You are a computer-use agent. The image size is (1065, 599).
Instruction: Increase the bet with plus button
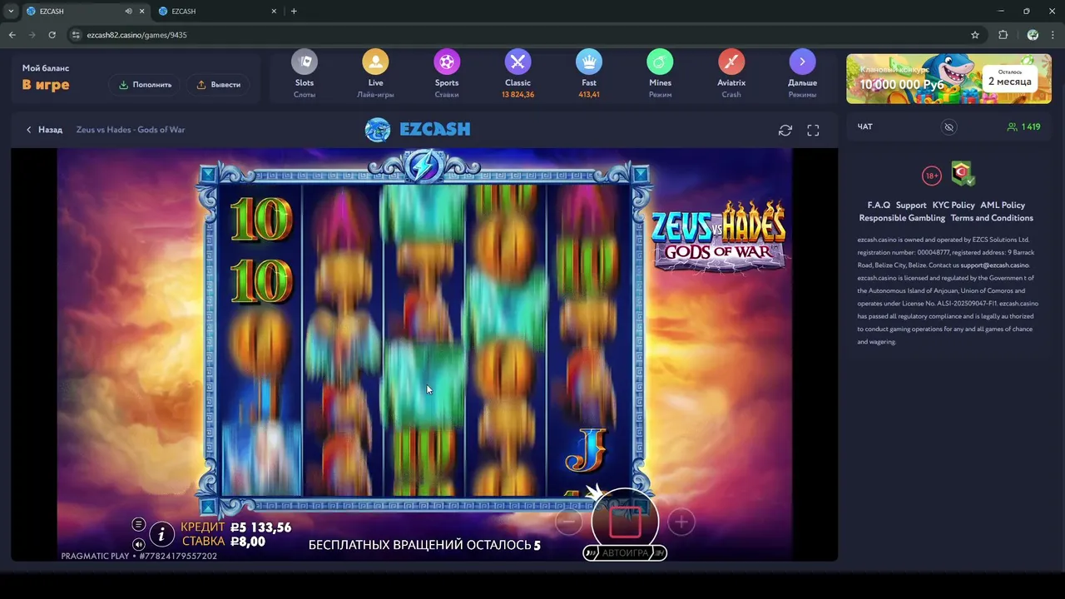click(681, 522)
